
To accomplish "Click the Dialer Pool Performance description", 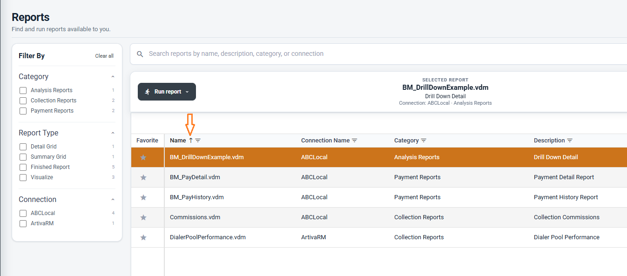I will (x=566, y=237).
